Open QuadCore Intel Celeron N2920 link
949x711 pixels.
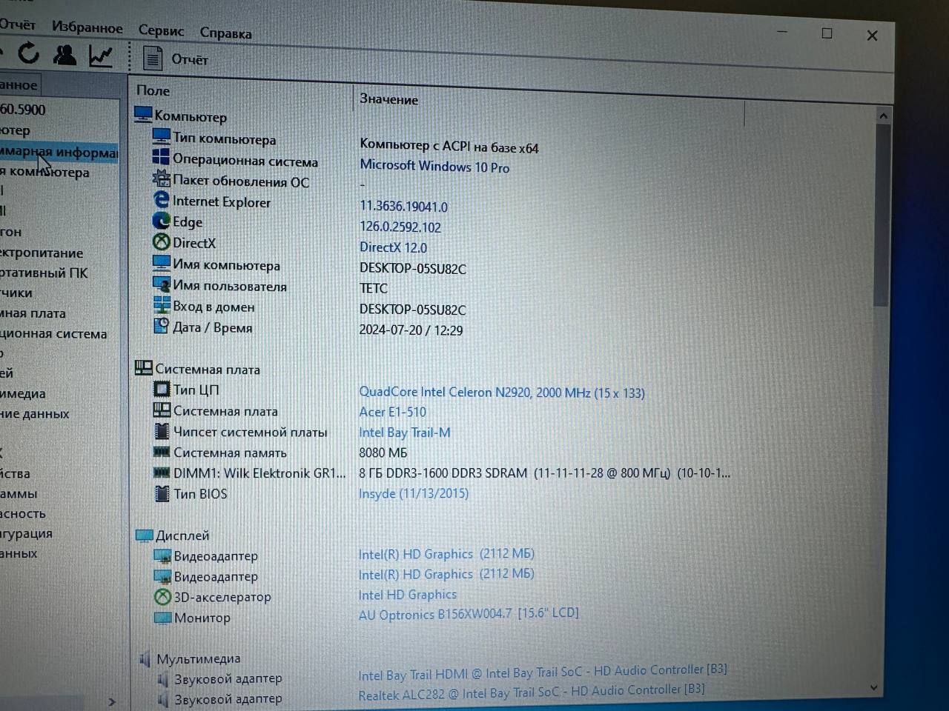click(501, 393)
